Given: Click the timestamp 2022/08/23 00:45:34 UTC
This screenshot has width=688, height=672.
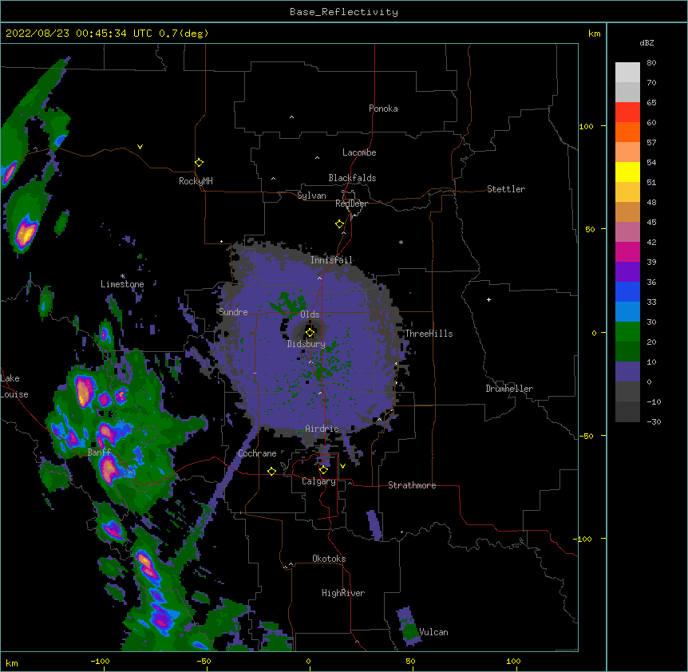Looking at the screenshot, I should pyautogui.click(x=78, y=34).
